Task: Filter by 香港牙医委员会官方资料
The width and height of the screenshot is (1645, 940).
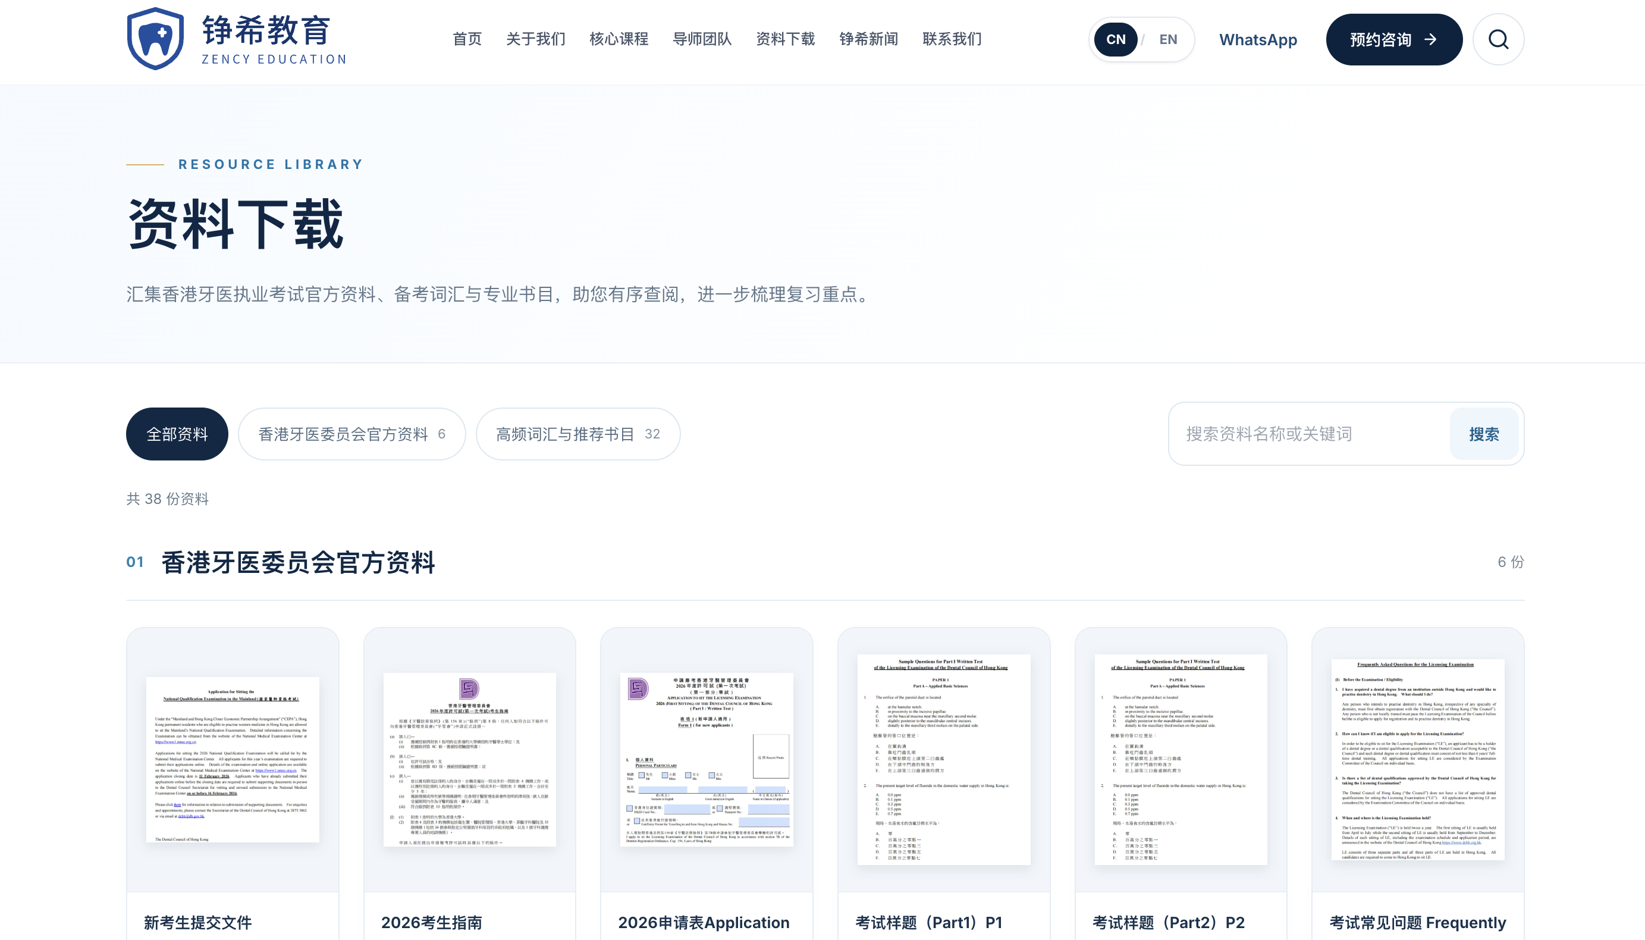Action: coord(351,434)
